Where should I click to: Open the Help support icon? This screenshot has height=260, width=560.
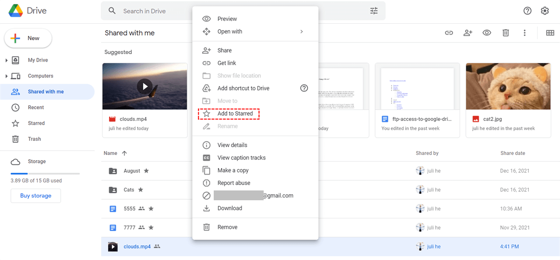pos(527,11)
